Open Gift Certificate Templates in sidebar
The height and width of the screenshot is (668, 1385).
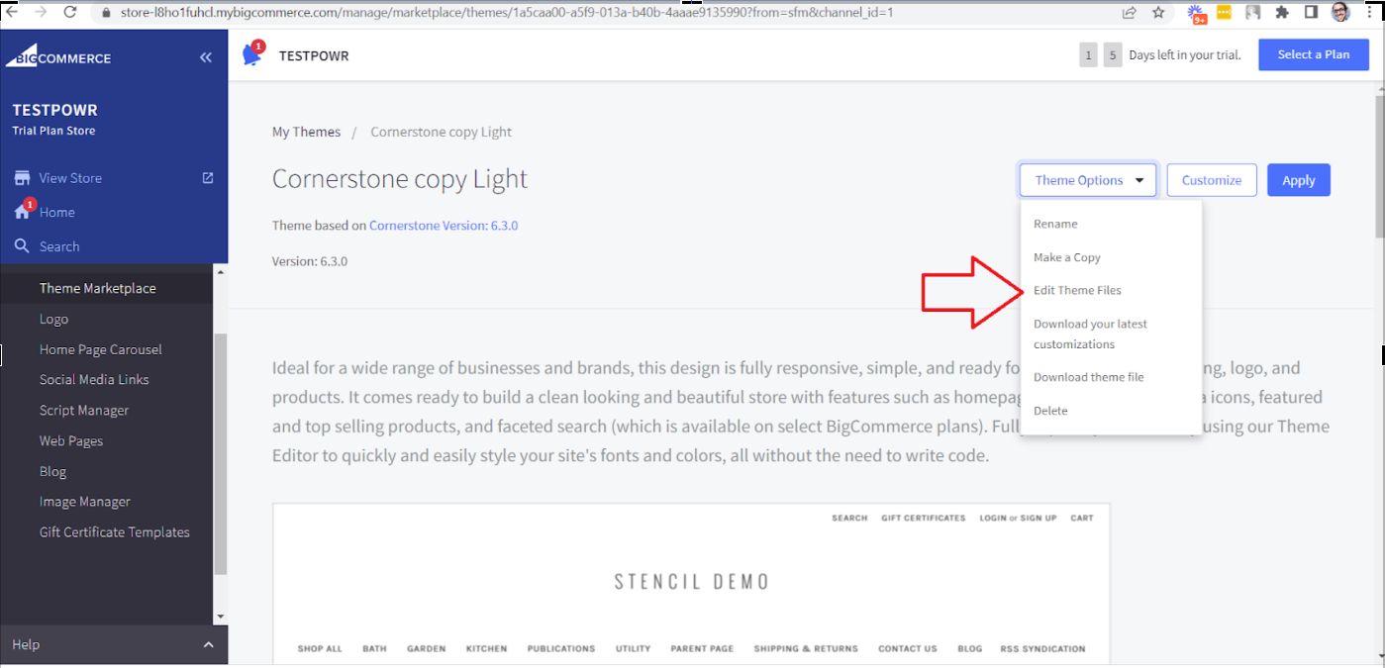pos(115,531)
